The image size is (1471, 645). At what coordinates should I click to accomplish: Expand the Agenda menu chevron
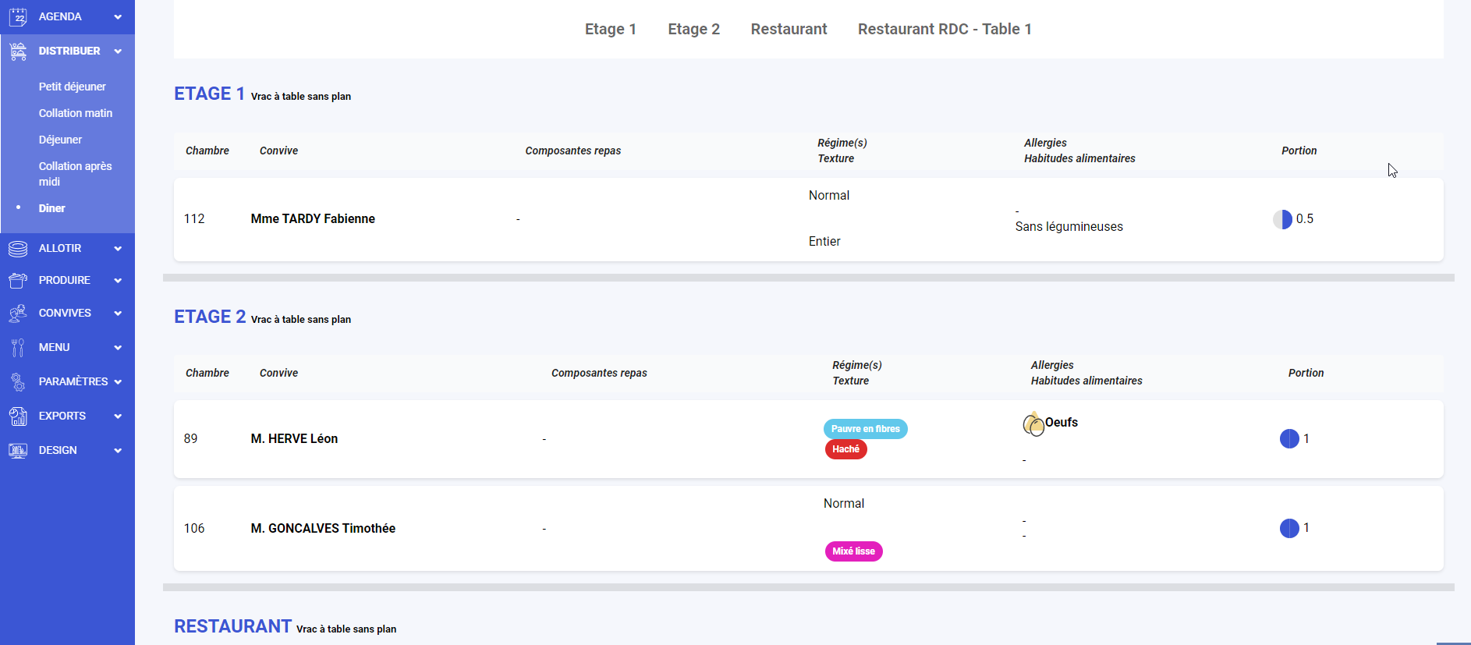(x=118, y=17)
